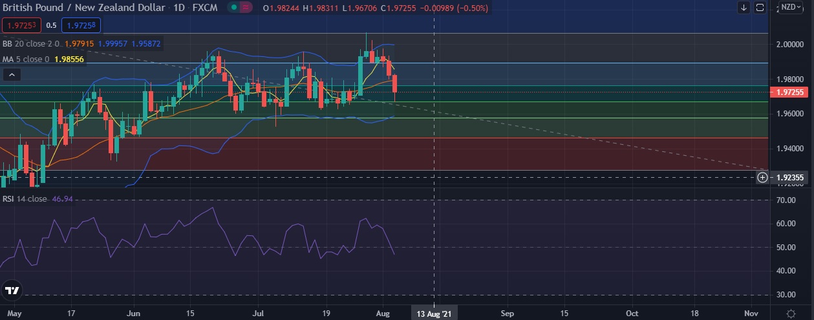Click the RSI value 46.94

click(61, 199)
